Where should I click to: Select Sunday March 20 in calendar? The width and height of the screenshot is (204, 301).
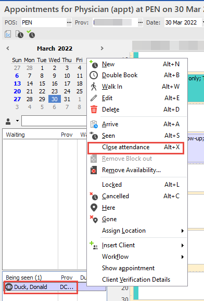point(17,91)
